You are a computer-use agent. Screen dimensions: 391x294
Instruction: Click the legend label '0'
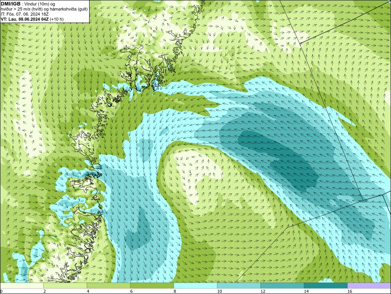coord(1,292)
